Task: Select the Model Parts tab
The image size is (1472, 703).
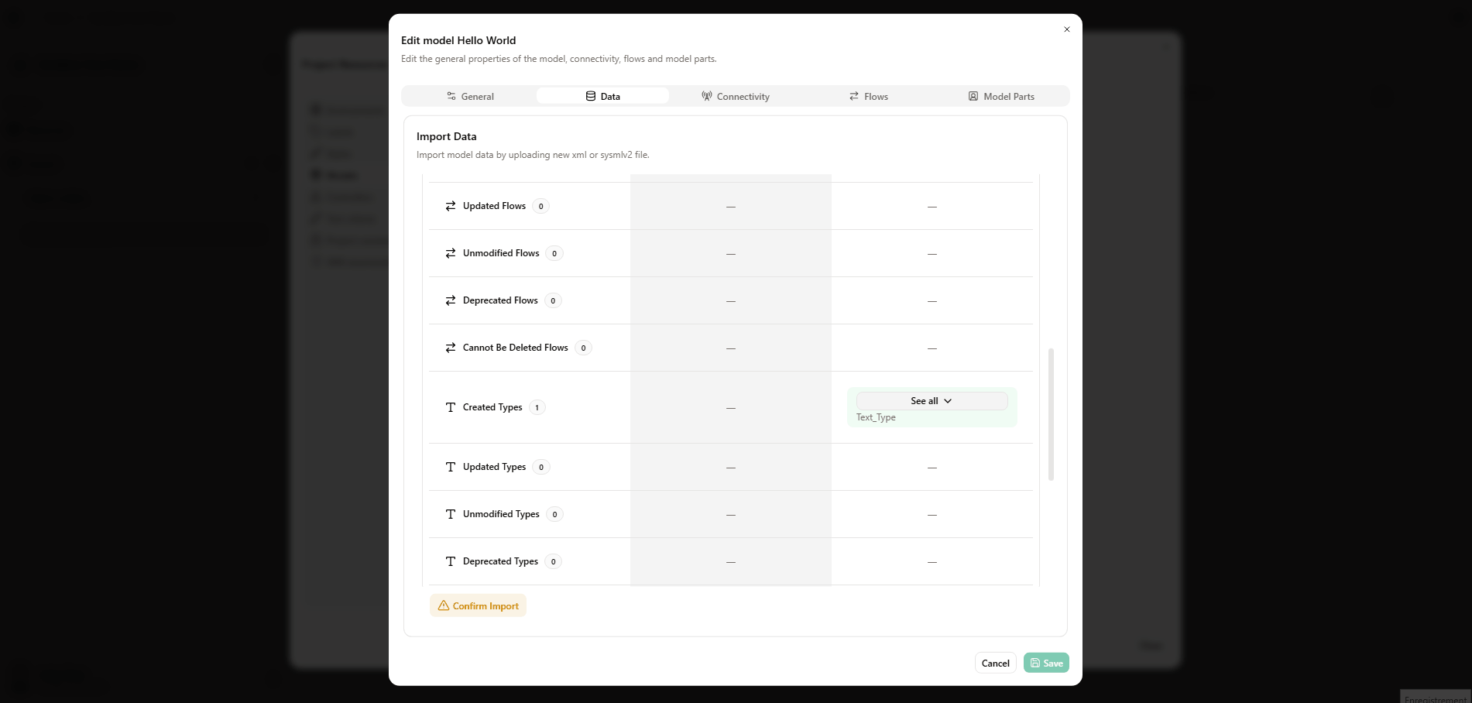Action: pos(1001,96)
